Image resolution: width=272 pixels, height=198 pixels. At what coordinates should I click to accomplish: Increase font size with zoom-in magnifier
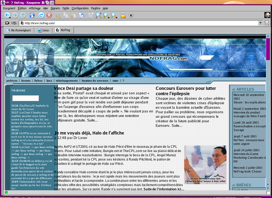(x=106, y=15)
